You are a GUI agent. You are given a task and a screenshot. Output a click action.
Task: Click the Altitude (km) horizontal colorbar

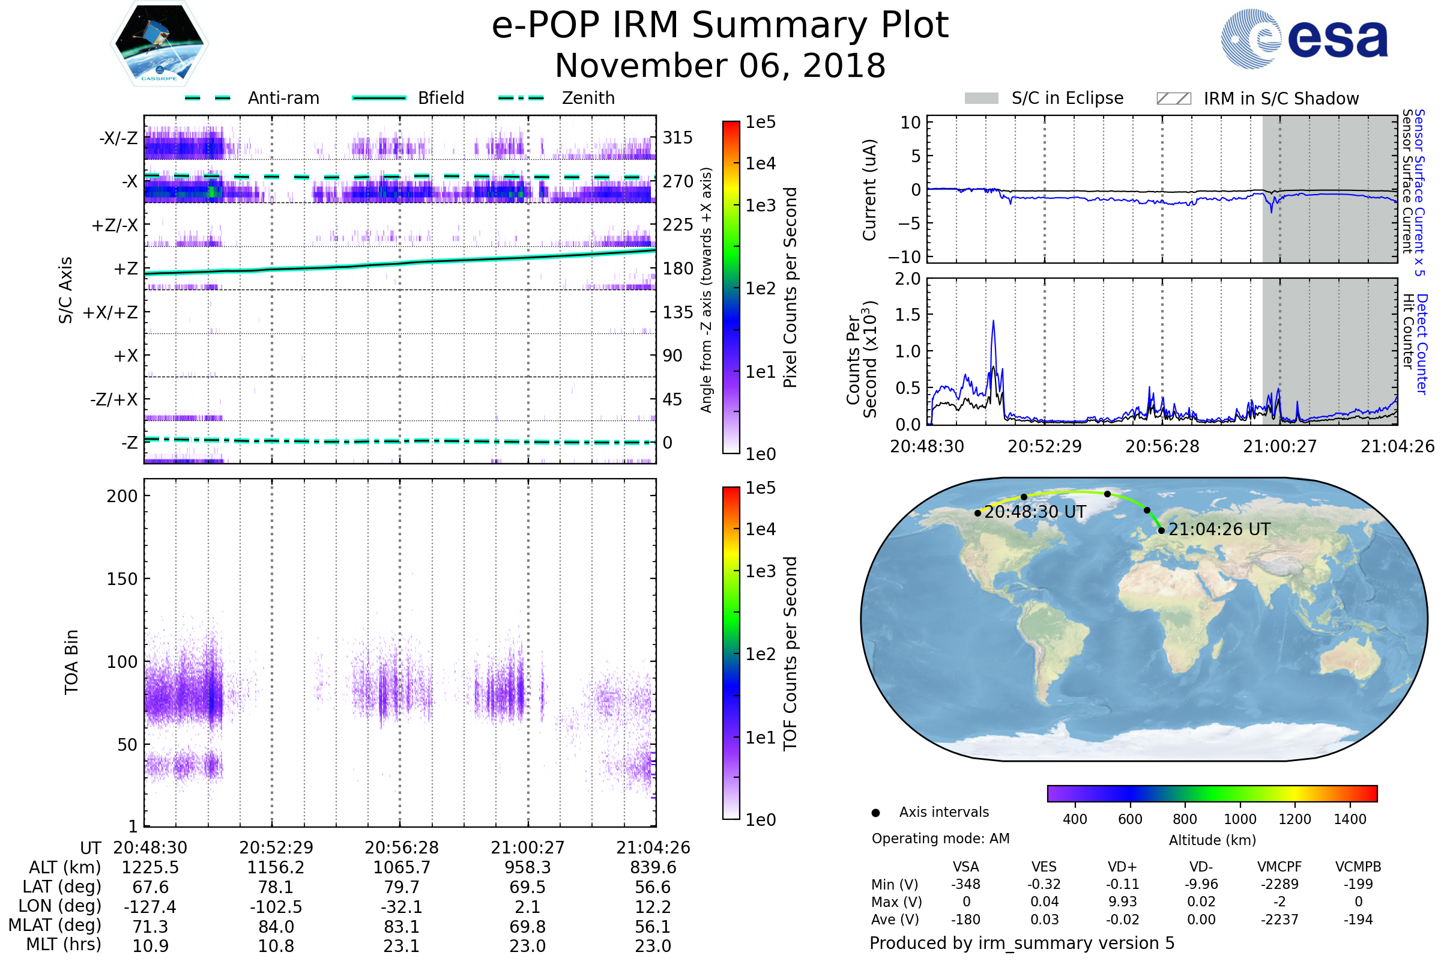(1212, 793)
